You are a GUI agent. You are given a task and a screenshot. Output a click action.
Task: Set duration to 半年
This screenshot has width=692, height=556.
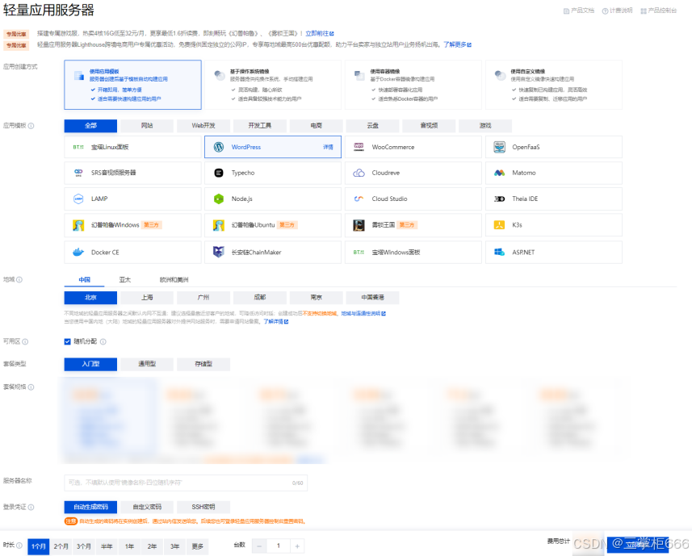tap(107, 547)
